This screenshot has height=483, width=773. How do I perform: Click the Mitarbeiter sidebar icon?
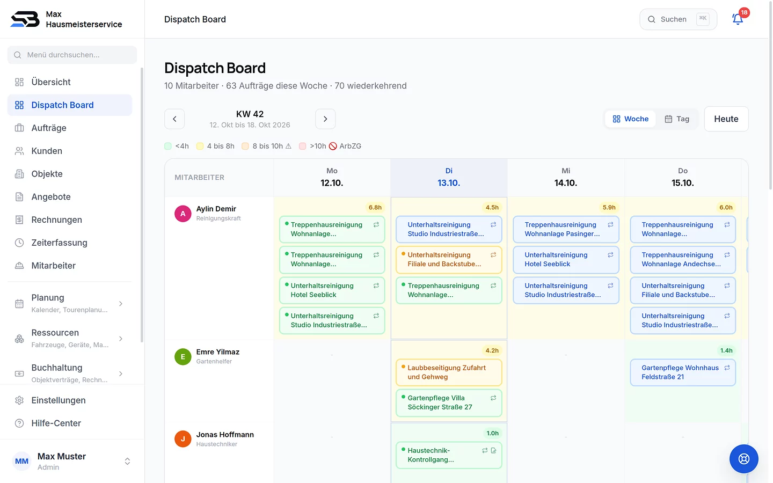[19, 266]
